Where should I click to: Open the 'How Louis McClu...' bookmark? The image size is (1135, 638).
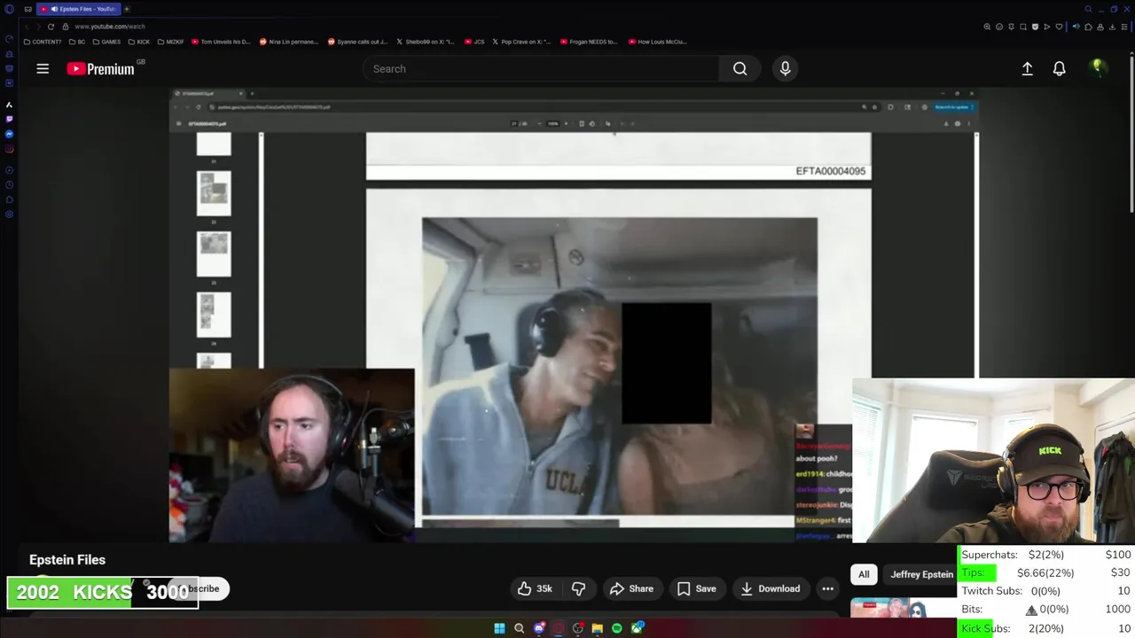tap(657, 42)
